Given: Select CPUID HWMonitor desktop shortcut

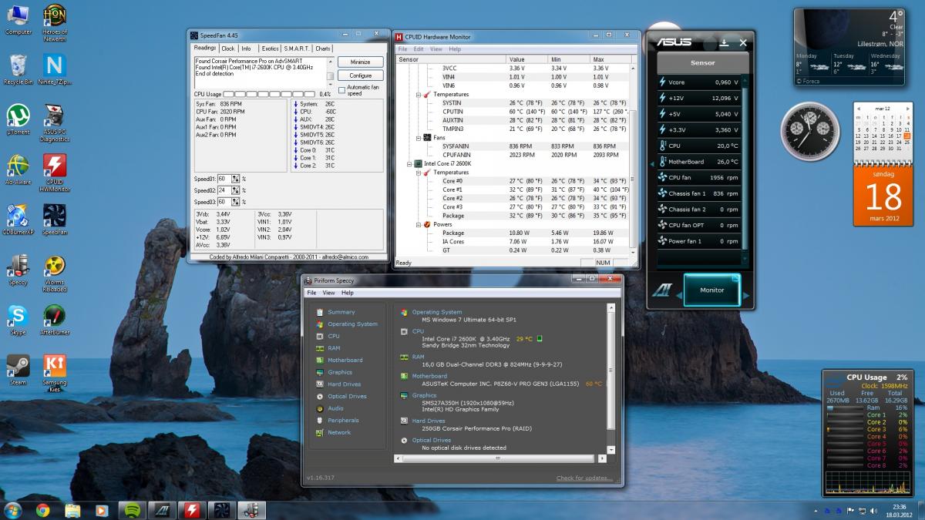Looking at the screenshot, I should tap(55, 173).
